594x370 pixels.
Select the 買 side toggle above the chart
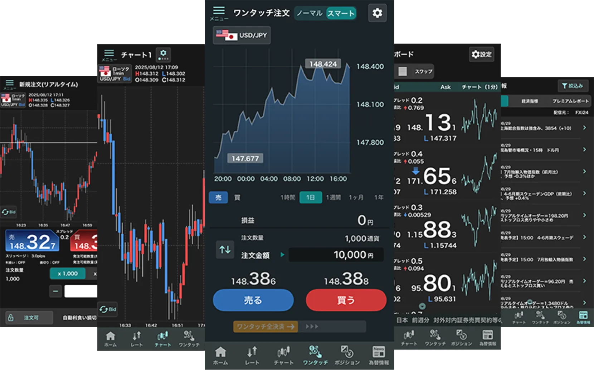237,197
